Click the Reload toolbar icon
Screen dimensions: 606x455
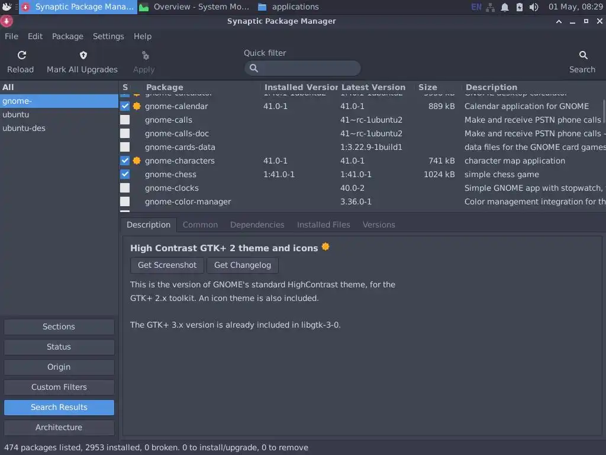[x=22, y=55]
